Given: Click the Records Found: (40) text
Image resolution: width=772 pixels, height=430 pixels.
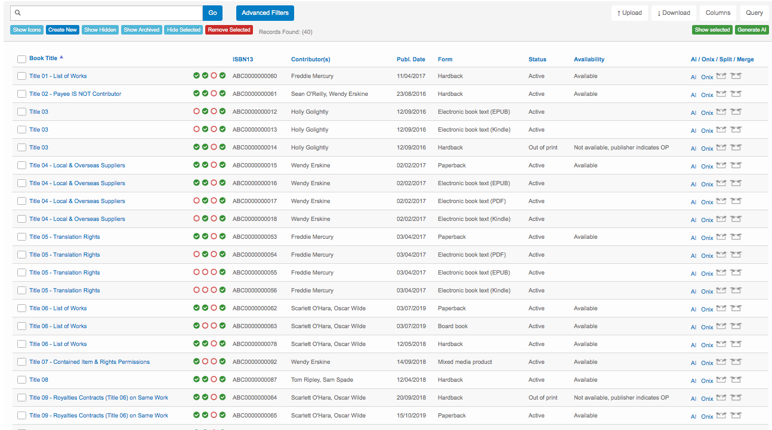Looking at the screenshot, I should coord(285,32).
